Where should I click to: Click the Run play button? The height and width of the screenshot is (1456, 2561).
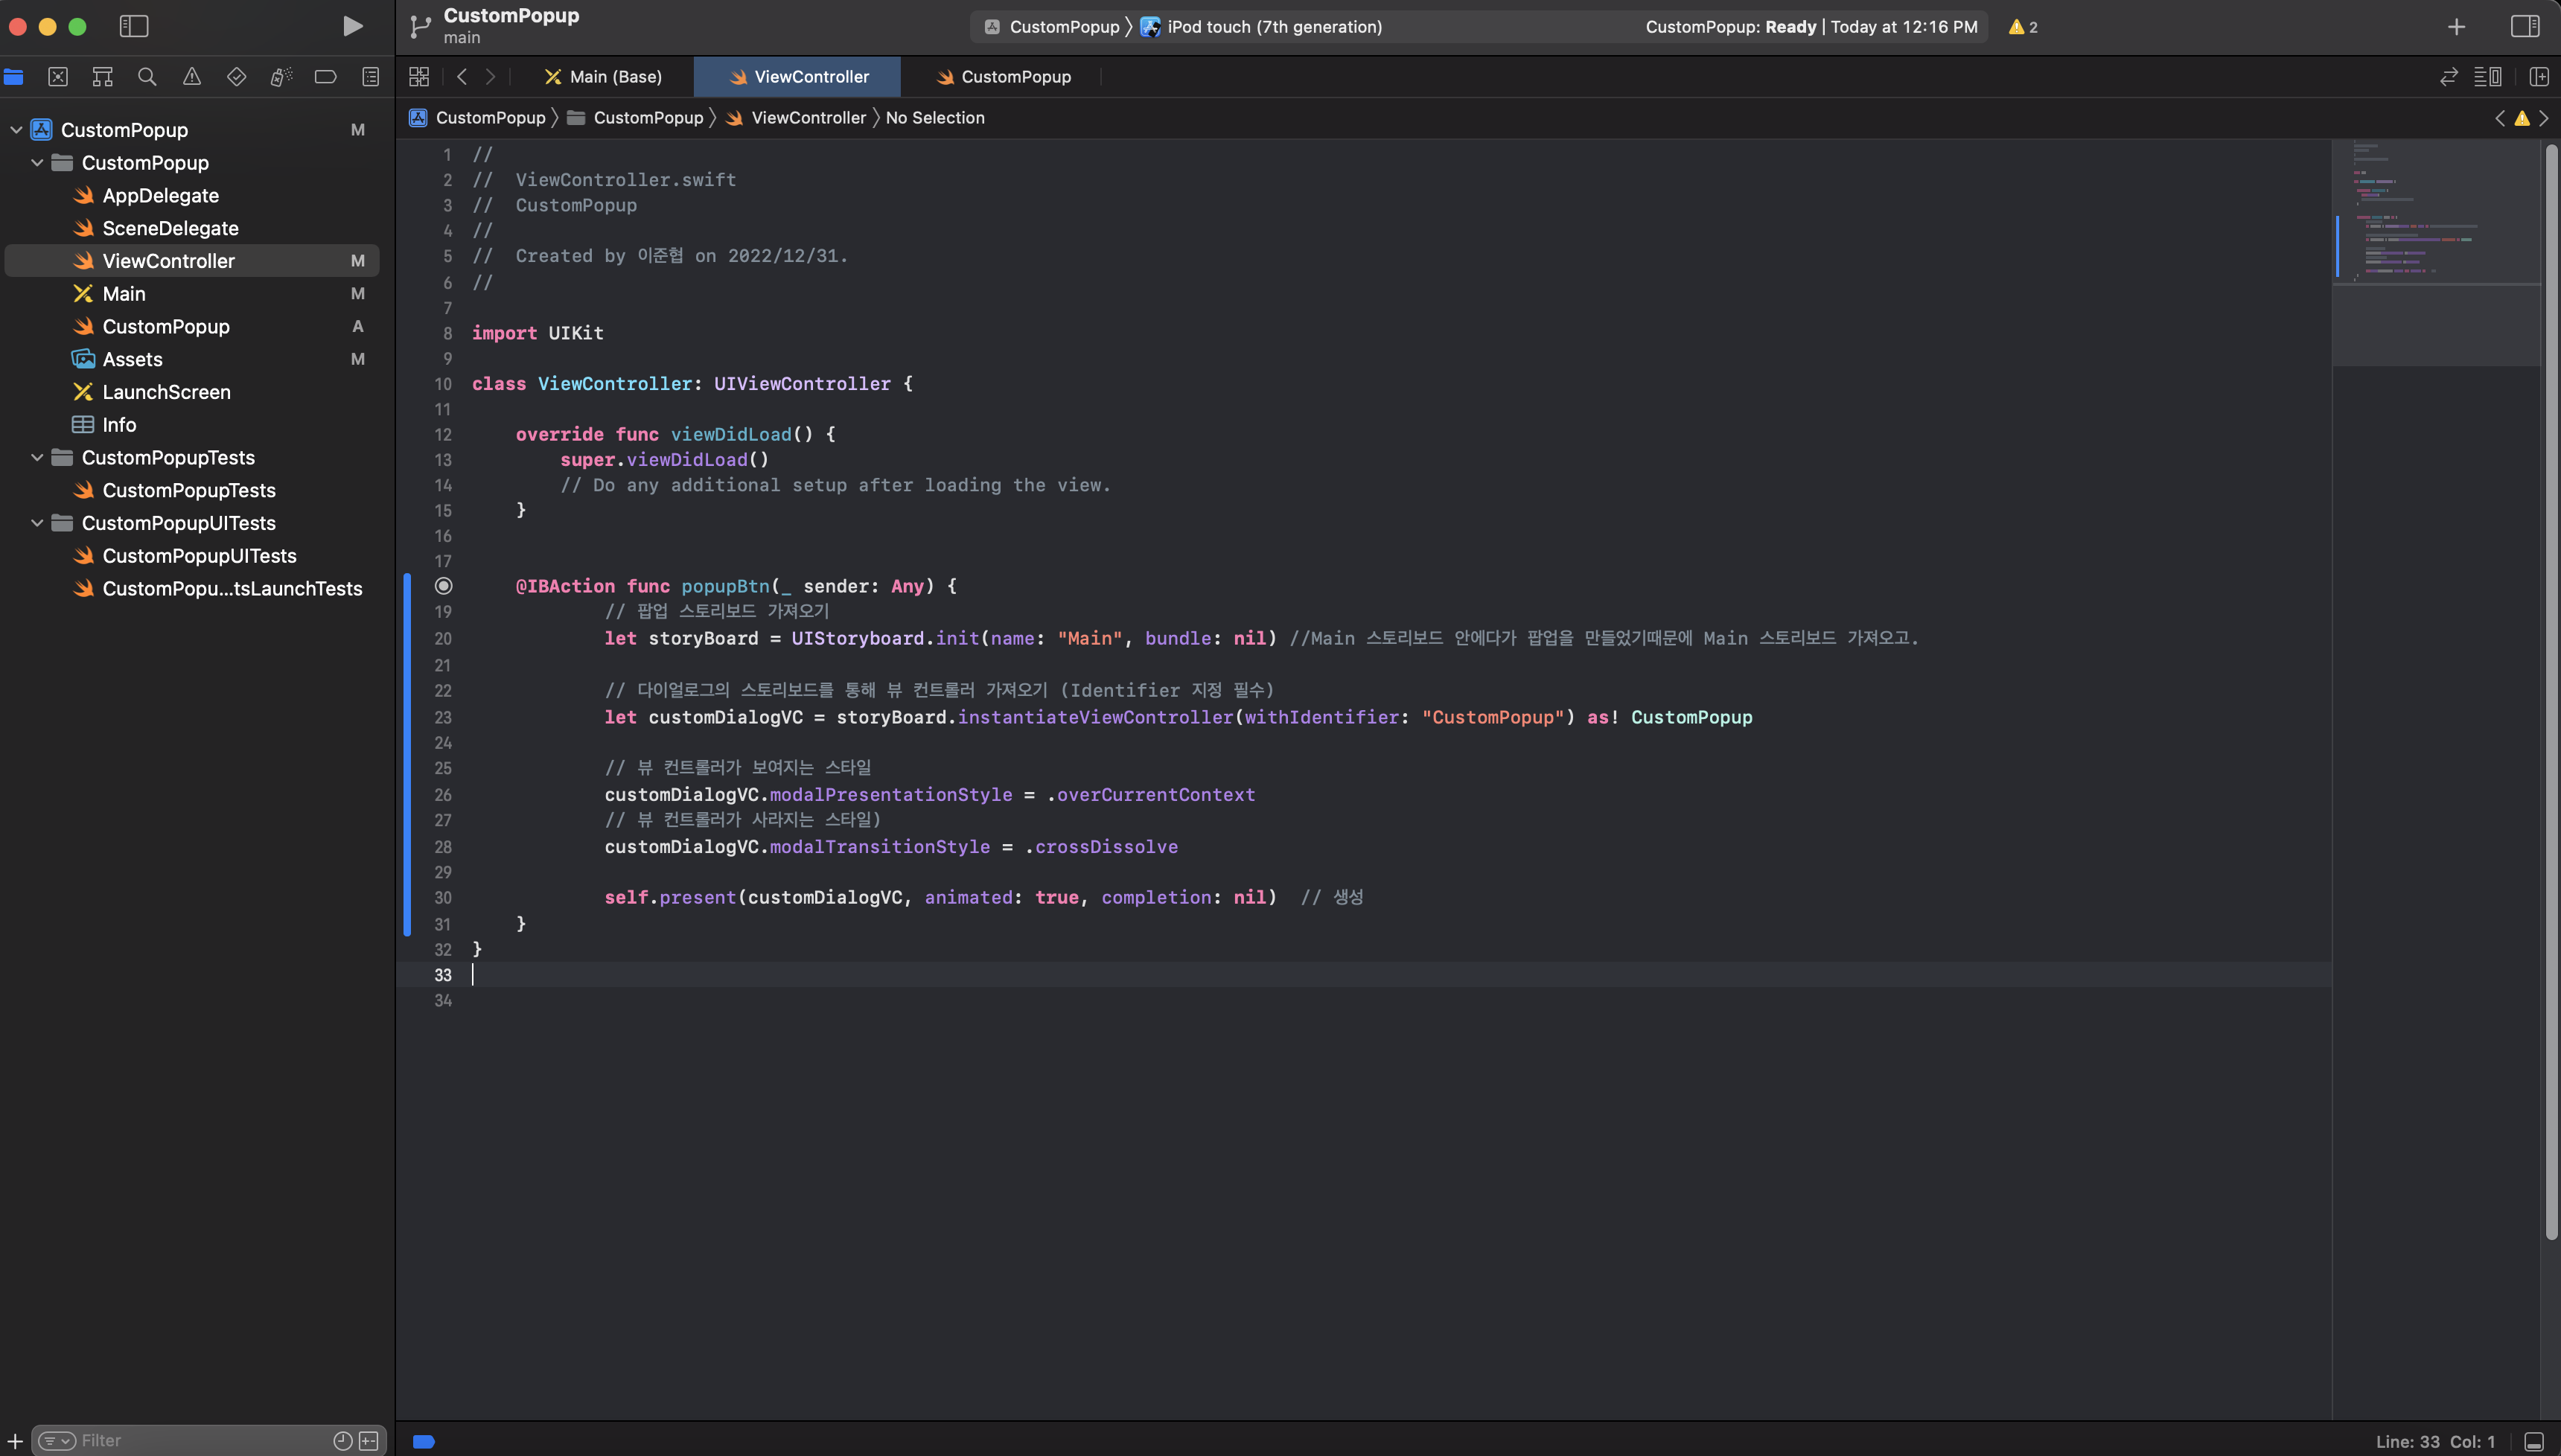[352, 26]
